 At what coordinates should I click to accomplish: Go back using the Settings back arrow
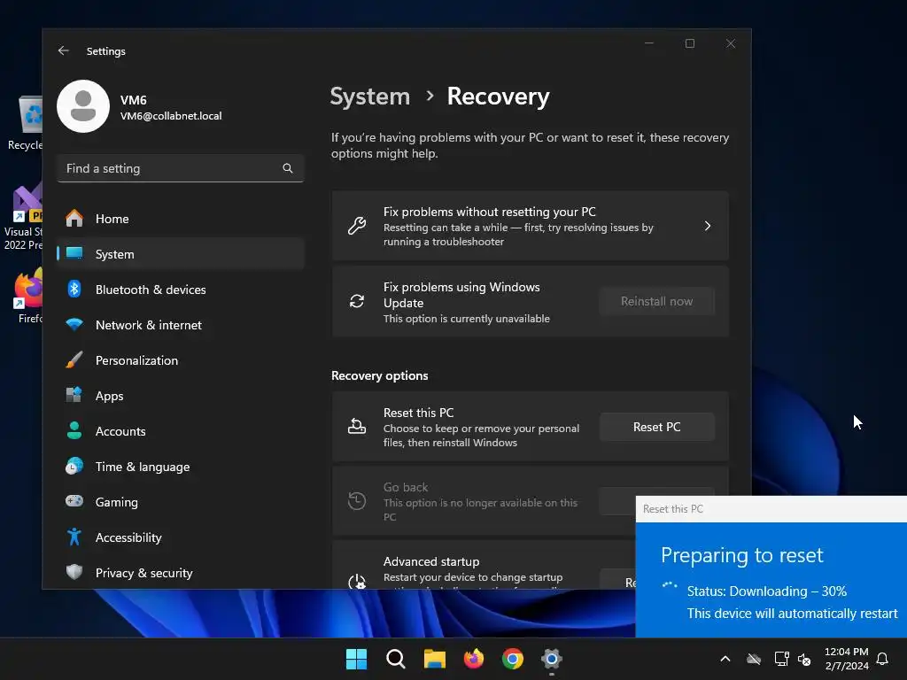pyautogui.click(x=64, y=50)
